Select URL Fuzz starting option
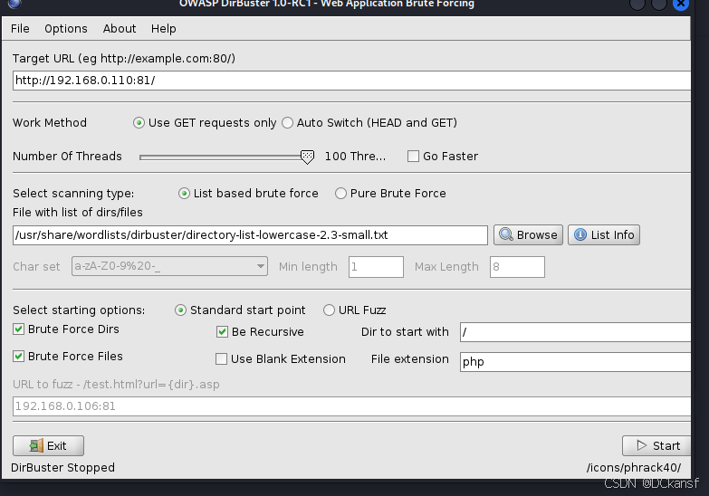709x496 pixels. click(329, 310)
